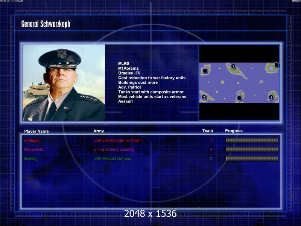Click "Cost reduction to war factory units"
This screenshot has height=226, width=301.
[152, 78]
